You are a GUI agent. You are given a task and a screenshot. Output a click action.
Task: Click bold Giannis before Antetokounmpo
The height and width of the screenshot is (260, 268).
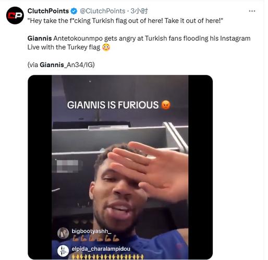[40, 38]
